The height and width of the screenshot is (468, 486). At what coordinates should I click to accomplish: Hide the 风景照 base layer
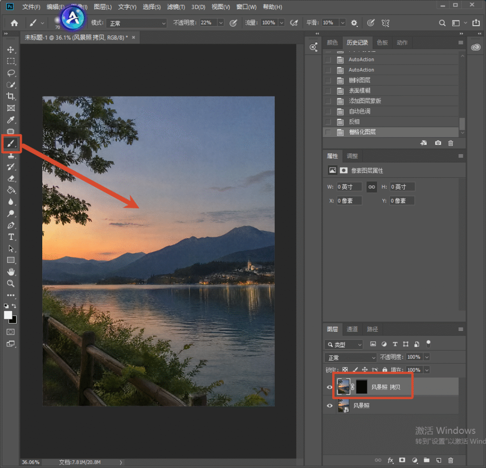tap(329, 406)
